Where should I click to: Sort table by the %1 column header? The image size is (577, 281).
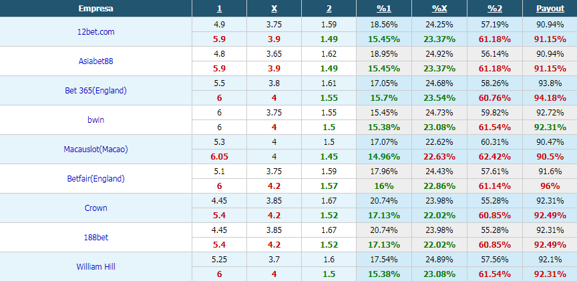(x=384, y=9)
